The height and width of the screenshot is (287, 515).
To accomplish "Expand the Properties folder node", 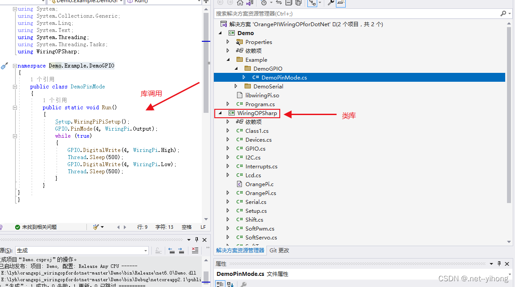I will point(228,42).
